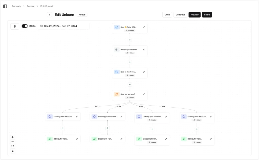Click the Generate button
259x160 pixels.
(x=180, y=15)
